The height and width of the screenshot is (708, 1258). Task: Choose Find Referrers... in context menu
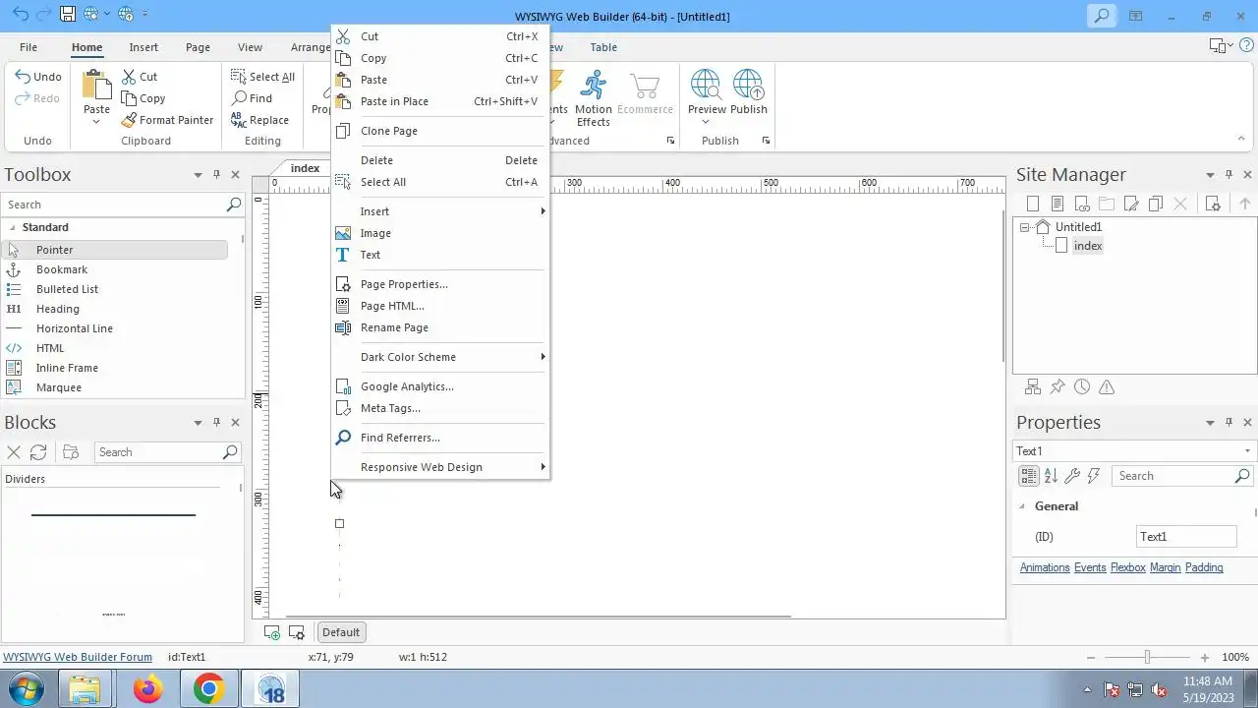tap(440, 438)
